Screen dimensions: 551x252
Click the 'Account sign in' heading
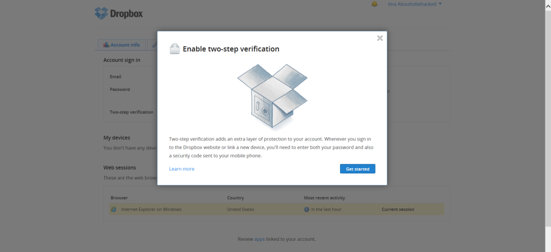pyautogui.click(x=122, y=60)
